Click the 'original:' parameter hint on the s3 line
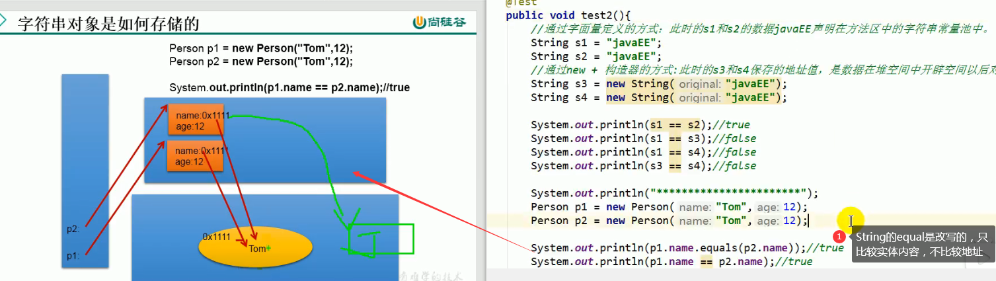996x281 pixels. 700,84
